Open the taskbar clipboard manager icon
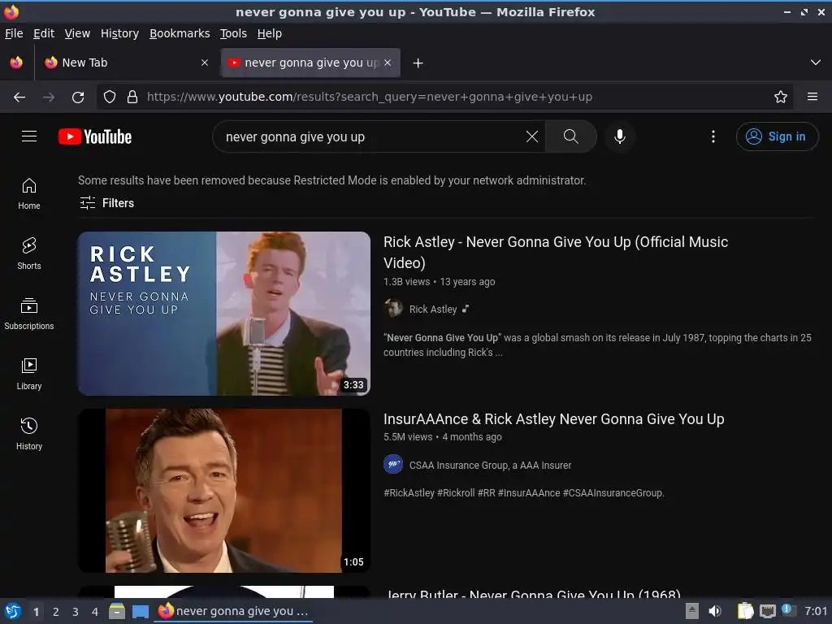The width and height of the screenshot is (832, 624). tap(746, 611)
